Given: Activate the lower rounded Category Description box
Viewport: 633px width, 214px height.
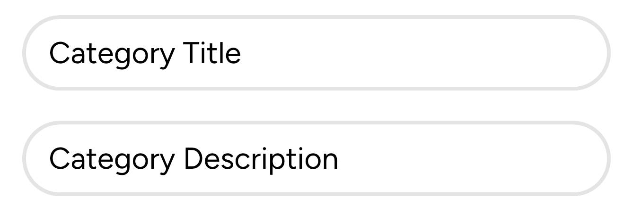Looking at the screenshot, I should 316,158.
